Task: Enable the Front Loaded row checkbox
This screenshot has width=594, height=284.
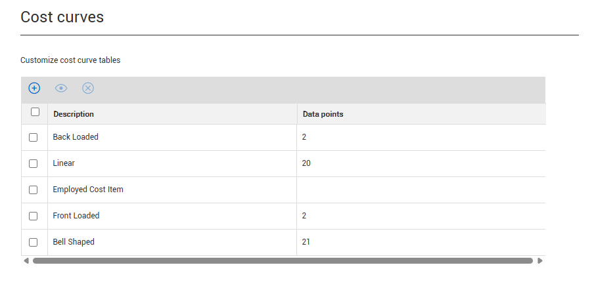Action: point(34,216)
